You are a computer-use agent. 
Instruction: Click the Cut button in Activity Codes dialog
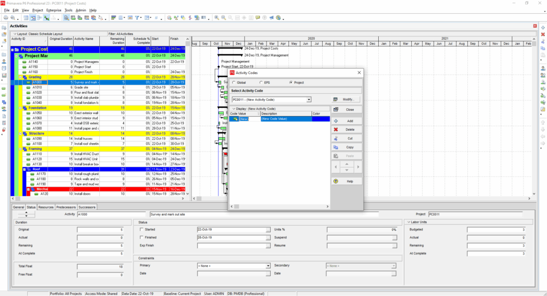point(346,138)
